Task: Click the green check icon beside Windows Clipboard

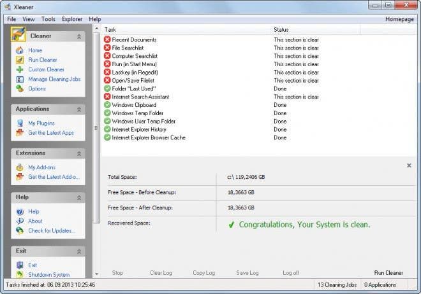Action: click(107, 105)
